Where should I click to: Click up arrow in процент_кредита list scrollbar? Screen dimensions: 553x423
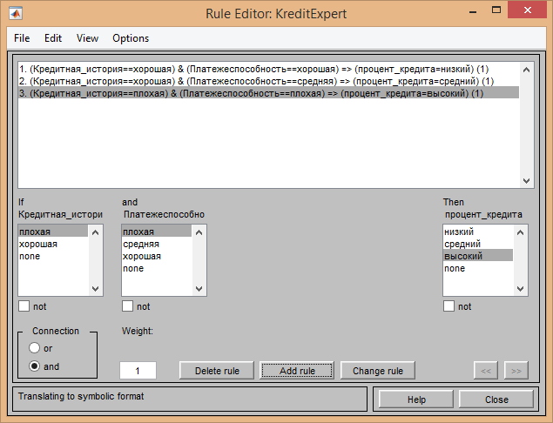[520, 232]
